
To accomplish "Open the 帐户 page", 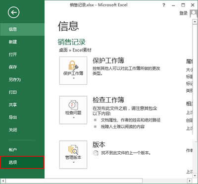I will [x=22, y=150].
